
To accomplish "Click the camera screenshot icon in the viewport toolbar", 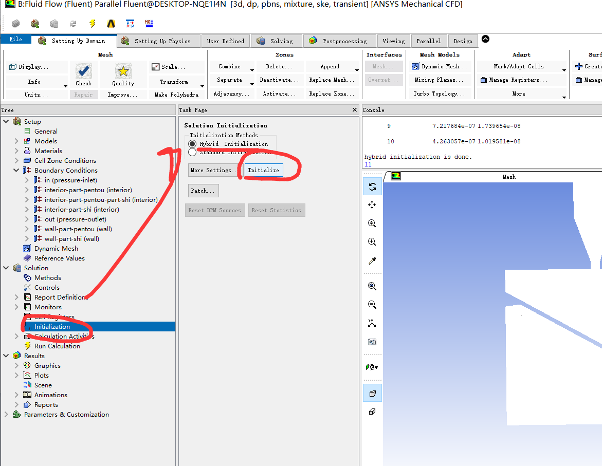I will [x=372, y=342].
